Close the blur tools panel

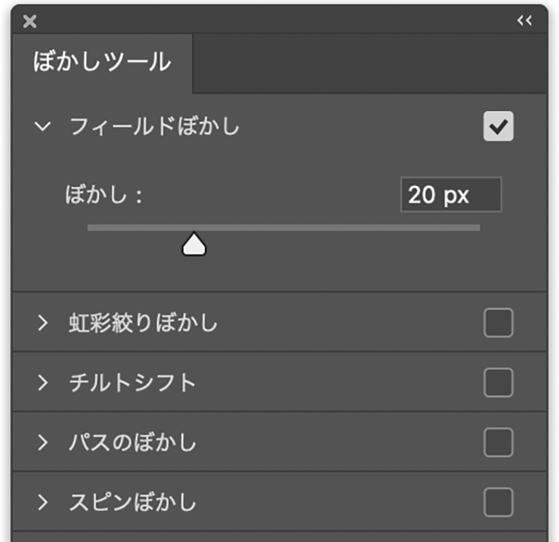30,21
